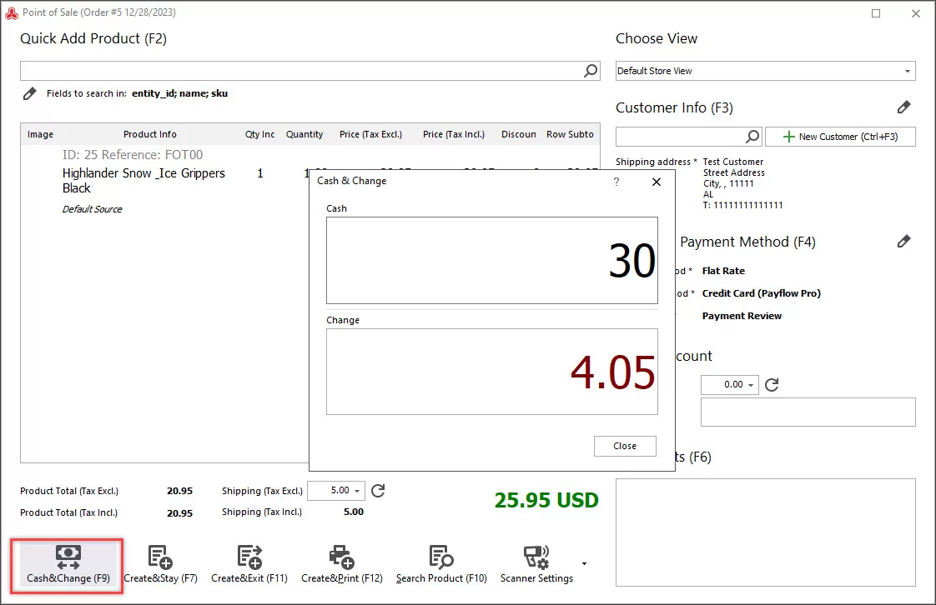Click the Image column header
The width and height of the screenshot is (936, 605).
tap(41, 135)
